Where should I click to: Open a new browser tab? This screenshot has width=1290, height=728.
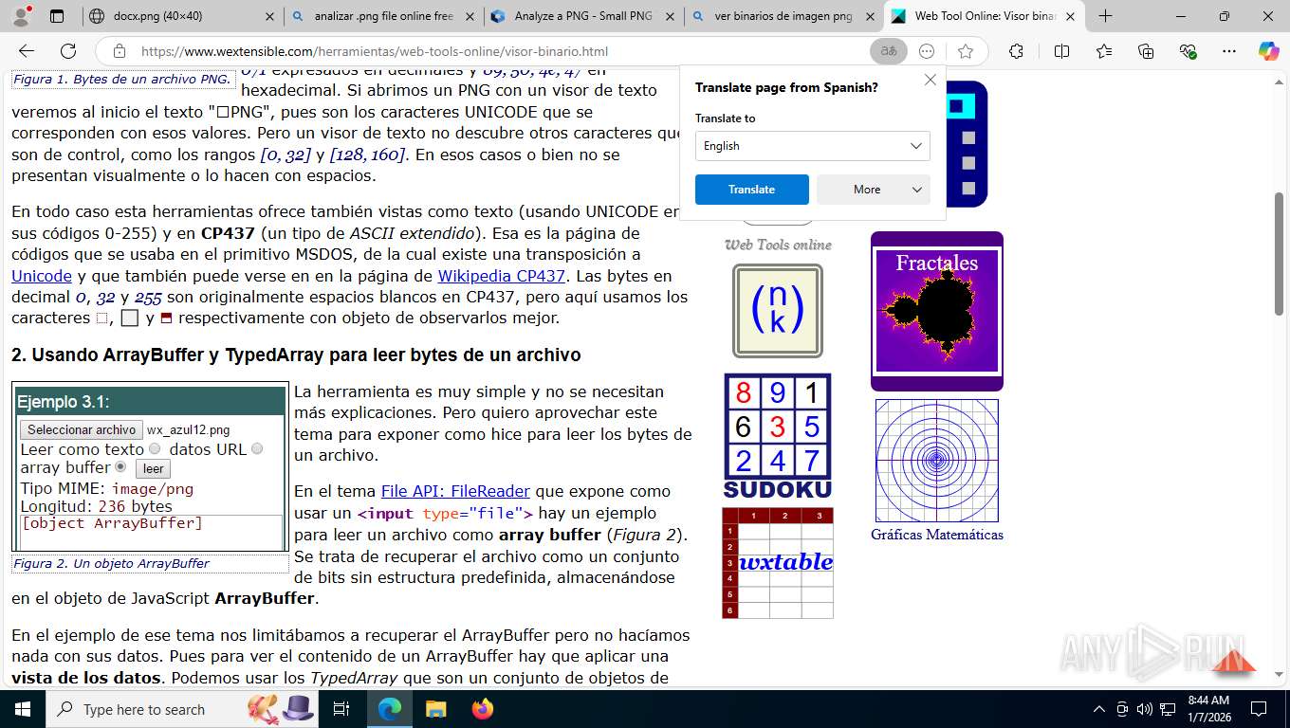click(1105, 16)
